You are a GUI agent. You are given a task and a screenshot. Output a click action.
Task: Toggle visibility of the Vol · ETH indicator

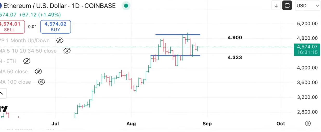click(x=27, y=61)
